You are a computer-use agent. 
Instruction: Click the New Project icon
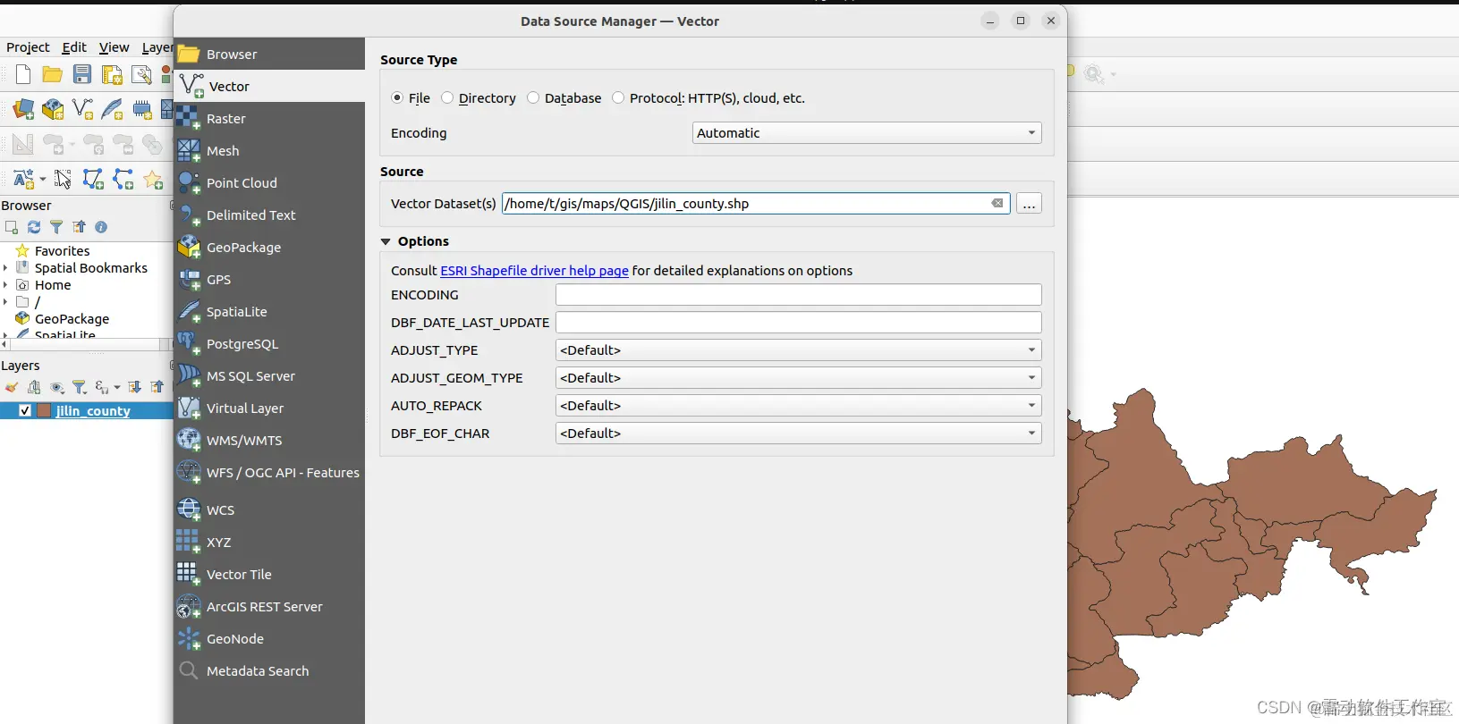click(x=23, y=75)
